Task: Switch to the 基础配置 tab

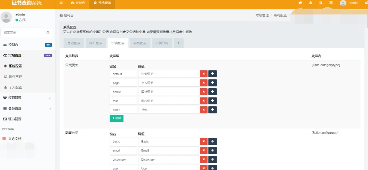Action: tap(74, 43)
